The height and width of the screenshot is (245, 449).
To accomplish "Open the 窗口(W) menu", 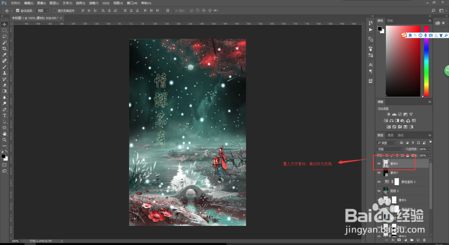I will tap(132, 3).
